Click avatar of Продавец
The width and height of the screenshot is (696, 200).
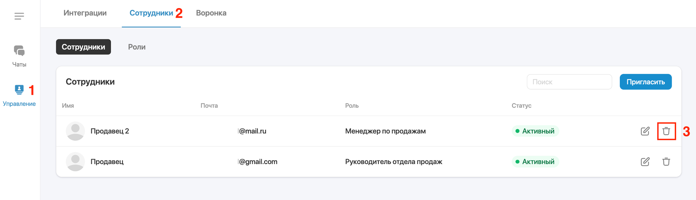coord(75,162)
